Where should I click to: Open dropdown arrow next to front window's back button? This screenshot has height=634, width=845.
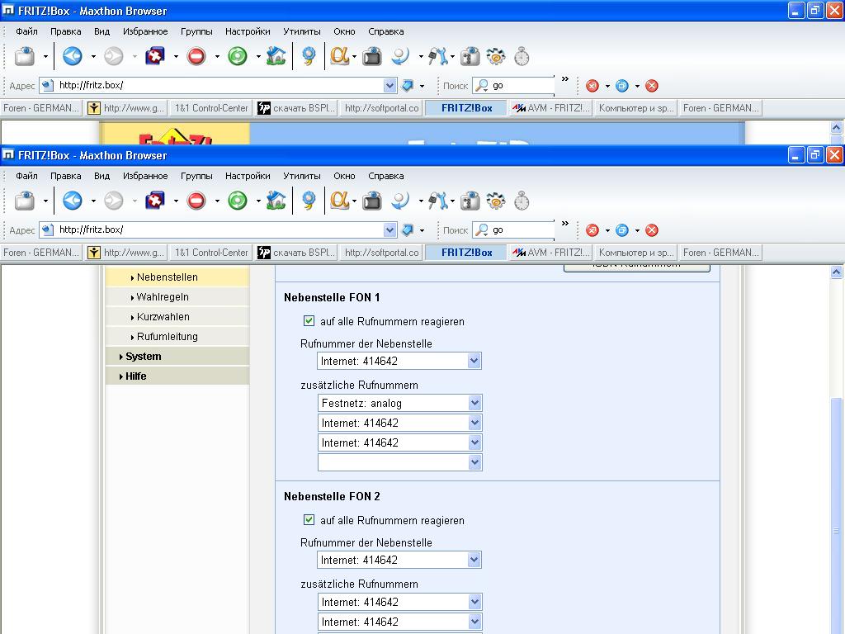(x=93, y=201)
